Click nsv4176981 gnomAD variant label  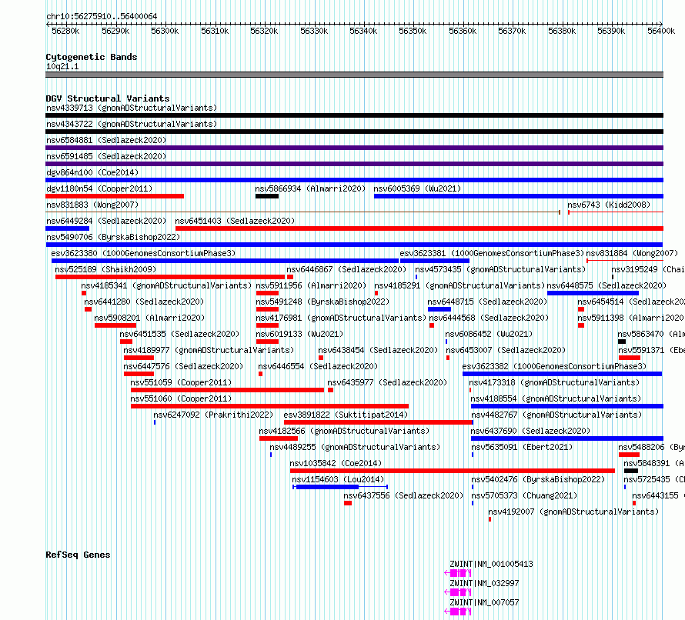coord(341,318)
